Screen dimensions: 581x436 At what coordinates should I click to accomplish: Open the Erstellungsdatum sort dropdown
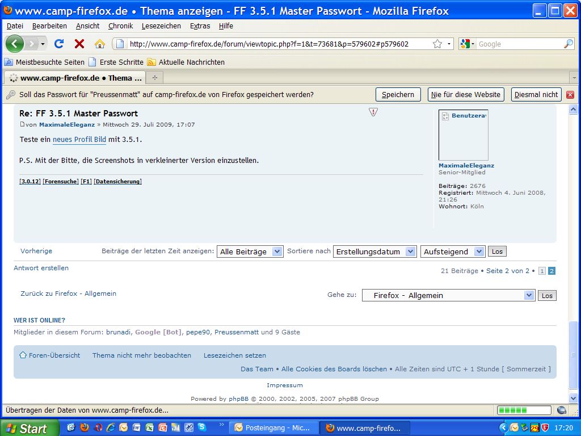pyautogui.click(x=411, y=251)
